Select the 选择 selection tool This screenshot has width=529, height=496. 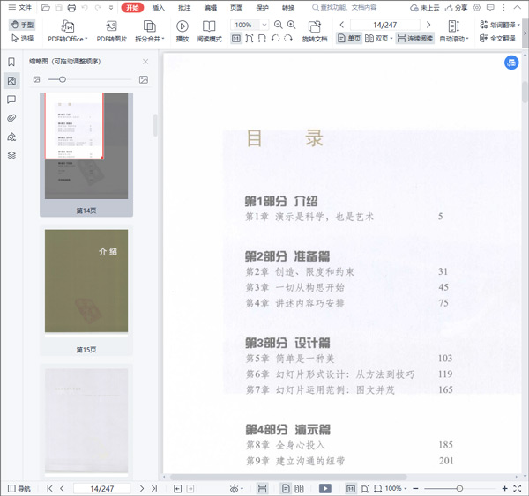pos(22,39)
